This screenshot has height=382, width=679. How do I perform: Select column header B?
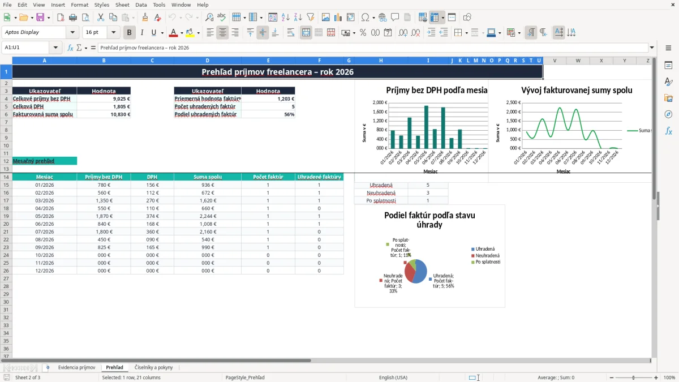tap(104, 61)
